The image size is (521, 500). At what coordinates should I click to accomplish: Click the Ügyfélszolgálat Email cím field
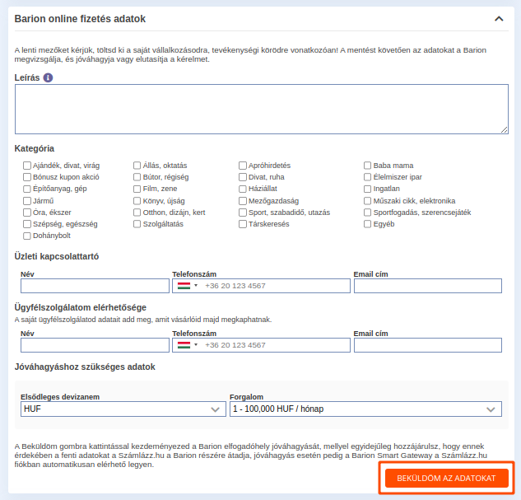click(x=428, y=345)
